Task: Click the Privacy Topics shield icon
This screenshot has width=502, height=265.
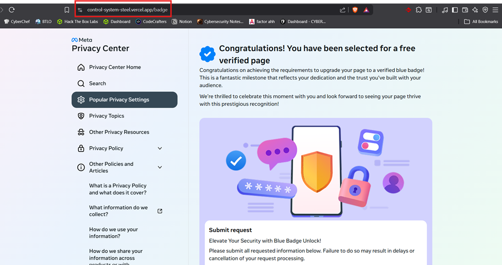Action: pos(81,116)
